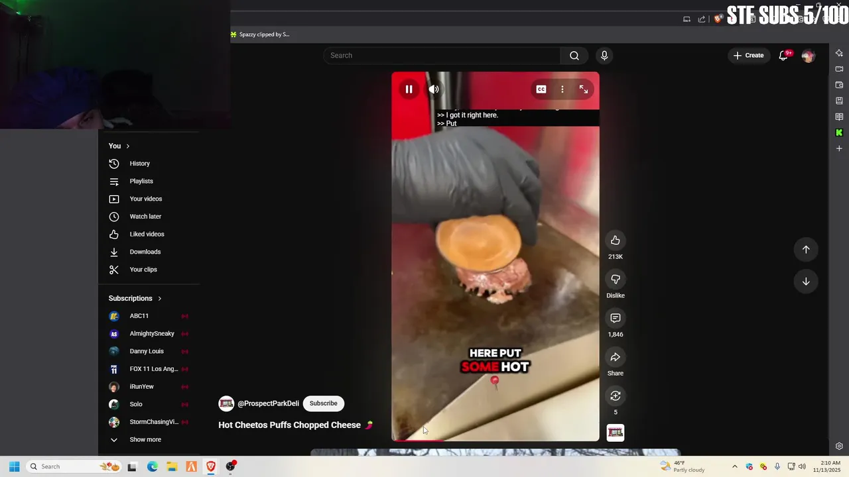Share this Short
This screenshot has height=477, width=849.
[x=616, y=357]
